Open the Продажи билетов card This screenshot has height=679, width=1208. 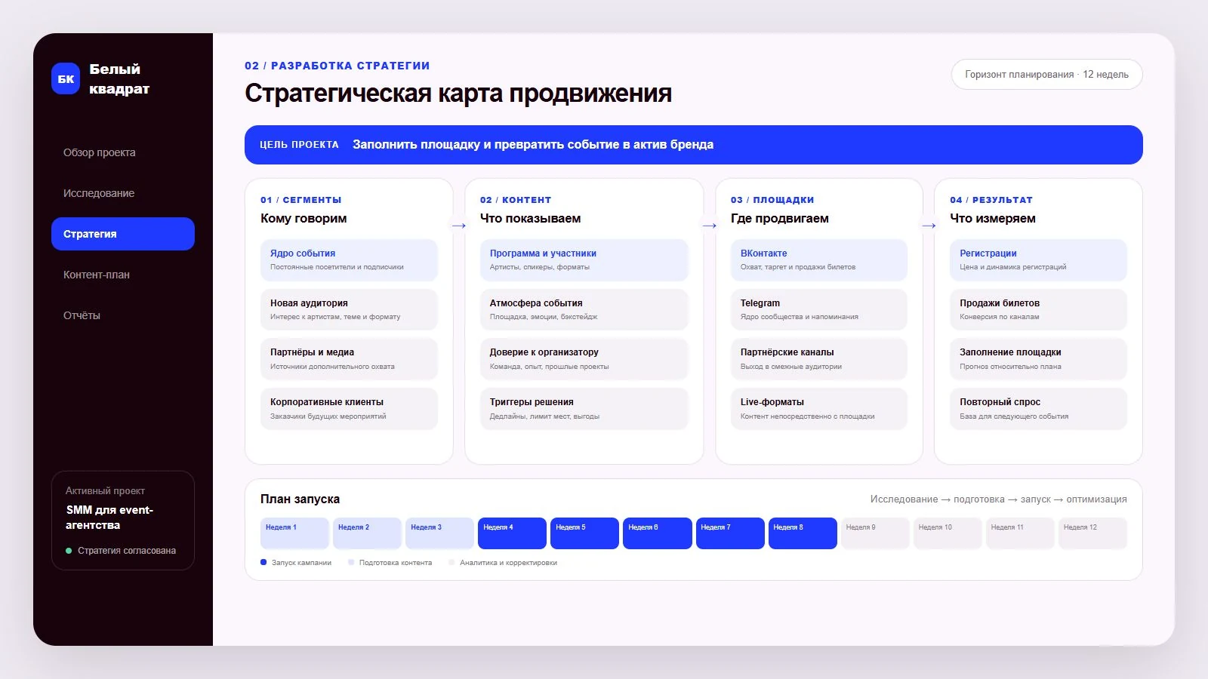[x=1038, y=309]
